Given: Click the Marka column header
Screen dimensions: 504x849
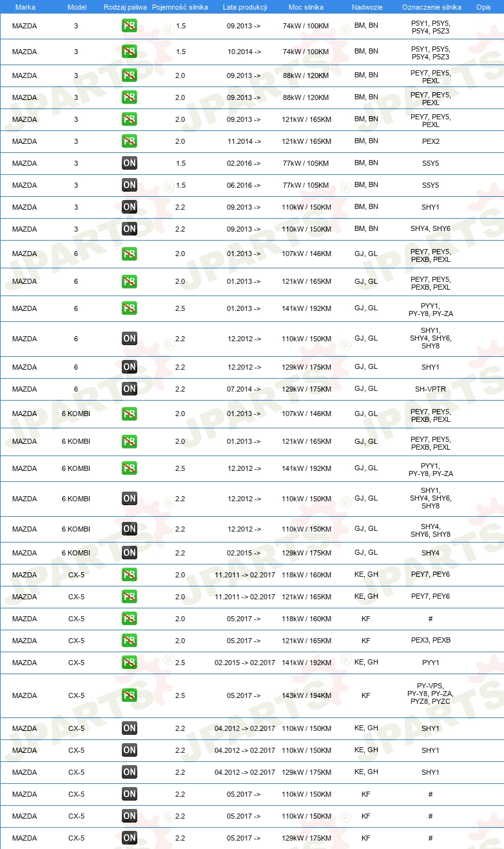Looking at the screenshot, I should tap(25, 7).
